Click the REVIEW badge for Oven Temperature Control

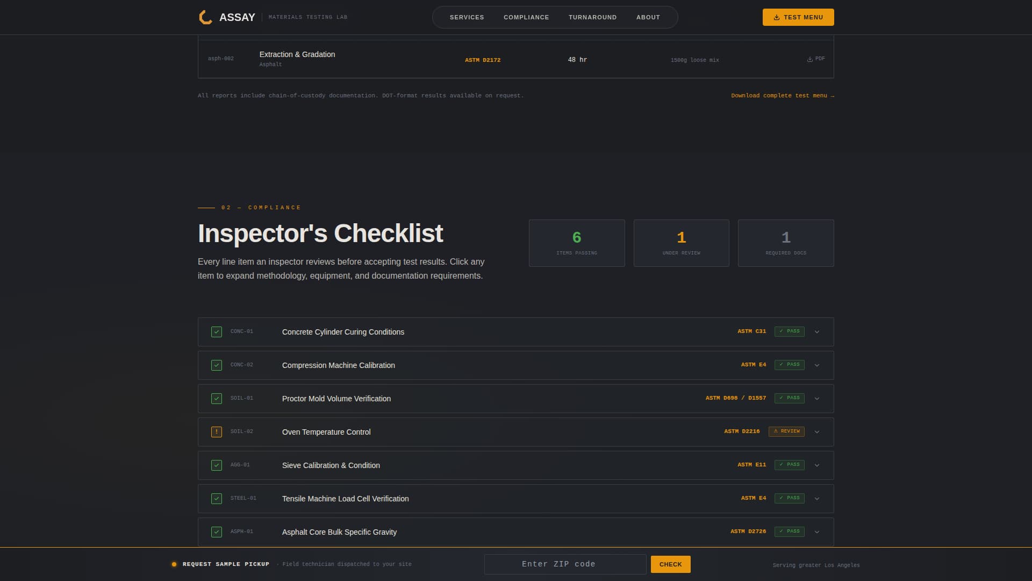click(786, 431)
